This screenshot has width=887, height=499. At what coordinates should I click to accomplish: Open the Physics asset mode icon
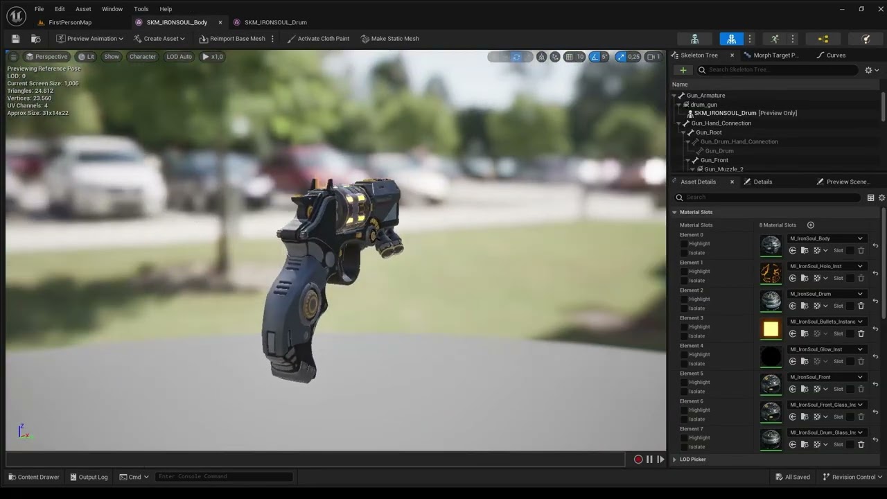866,39
